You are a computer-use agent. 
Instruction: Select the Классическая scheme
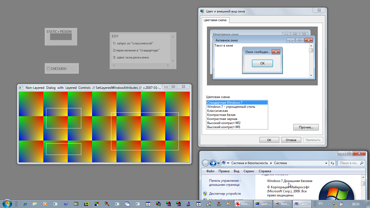pyautogui.click(x=237, y=111)
